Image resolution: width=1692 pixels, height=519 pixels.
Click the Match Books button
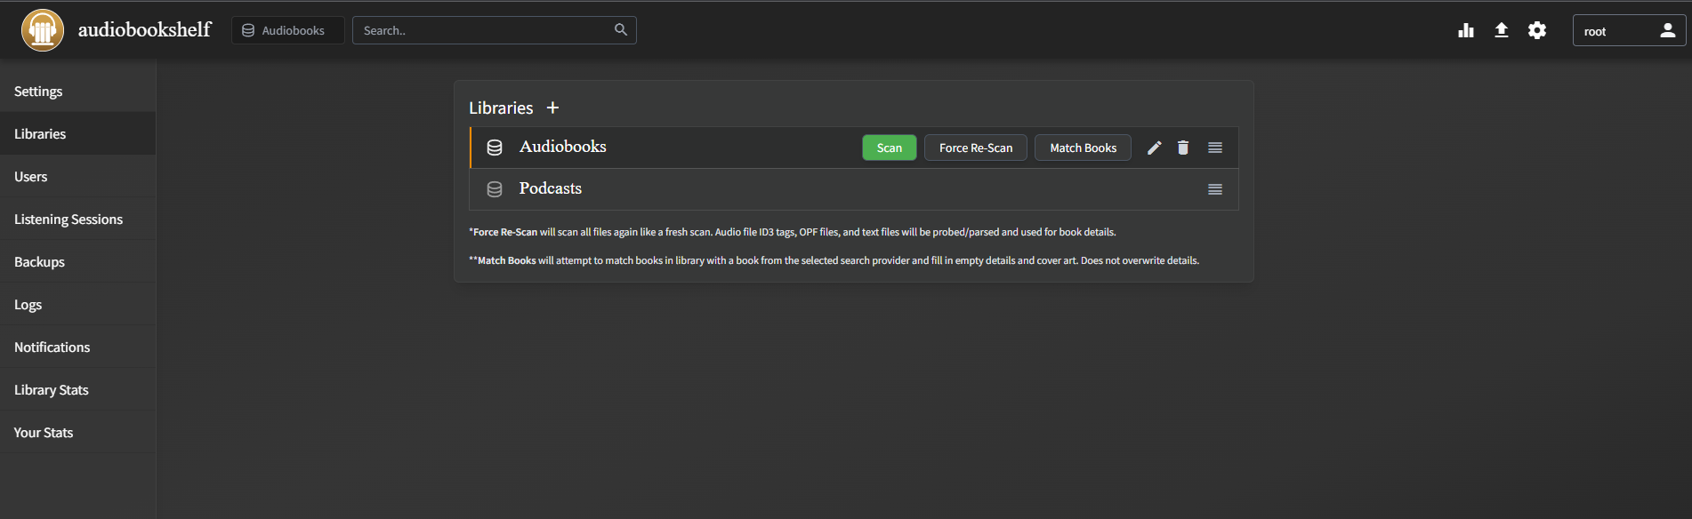pyautogui.click(x=1083, y=148)
